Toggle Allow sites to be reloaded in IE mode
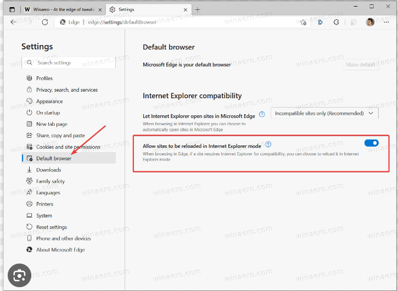This screenshot has width=398, height=291. click(x=371, y=143)
